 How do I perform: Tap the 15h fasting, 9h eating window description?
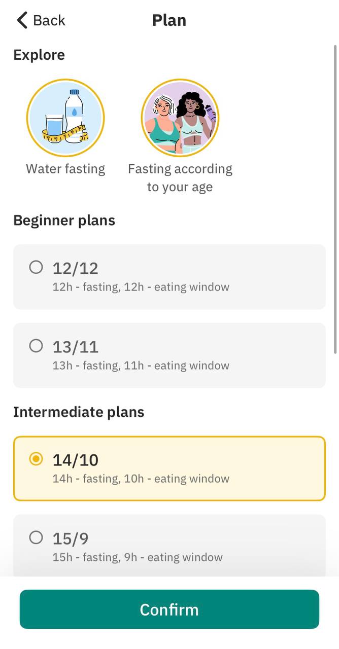tap(138, 557)
